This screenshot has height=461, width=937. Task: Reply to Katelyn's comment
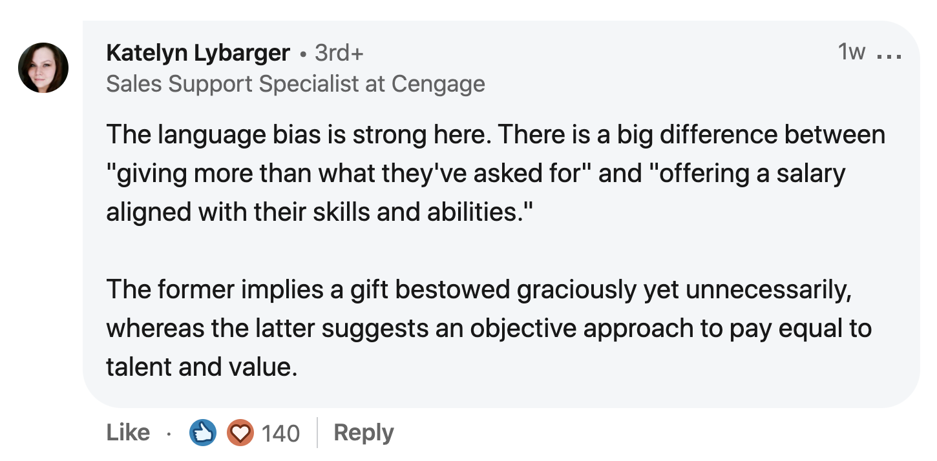click(363, 433)
